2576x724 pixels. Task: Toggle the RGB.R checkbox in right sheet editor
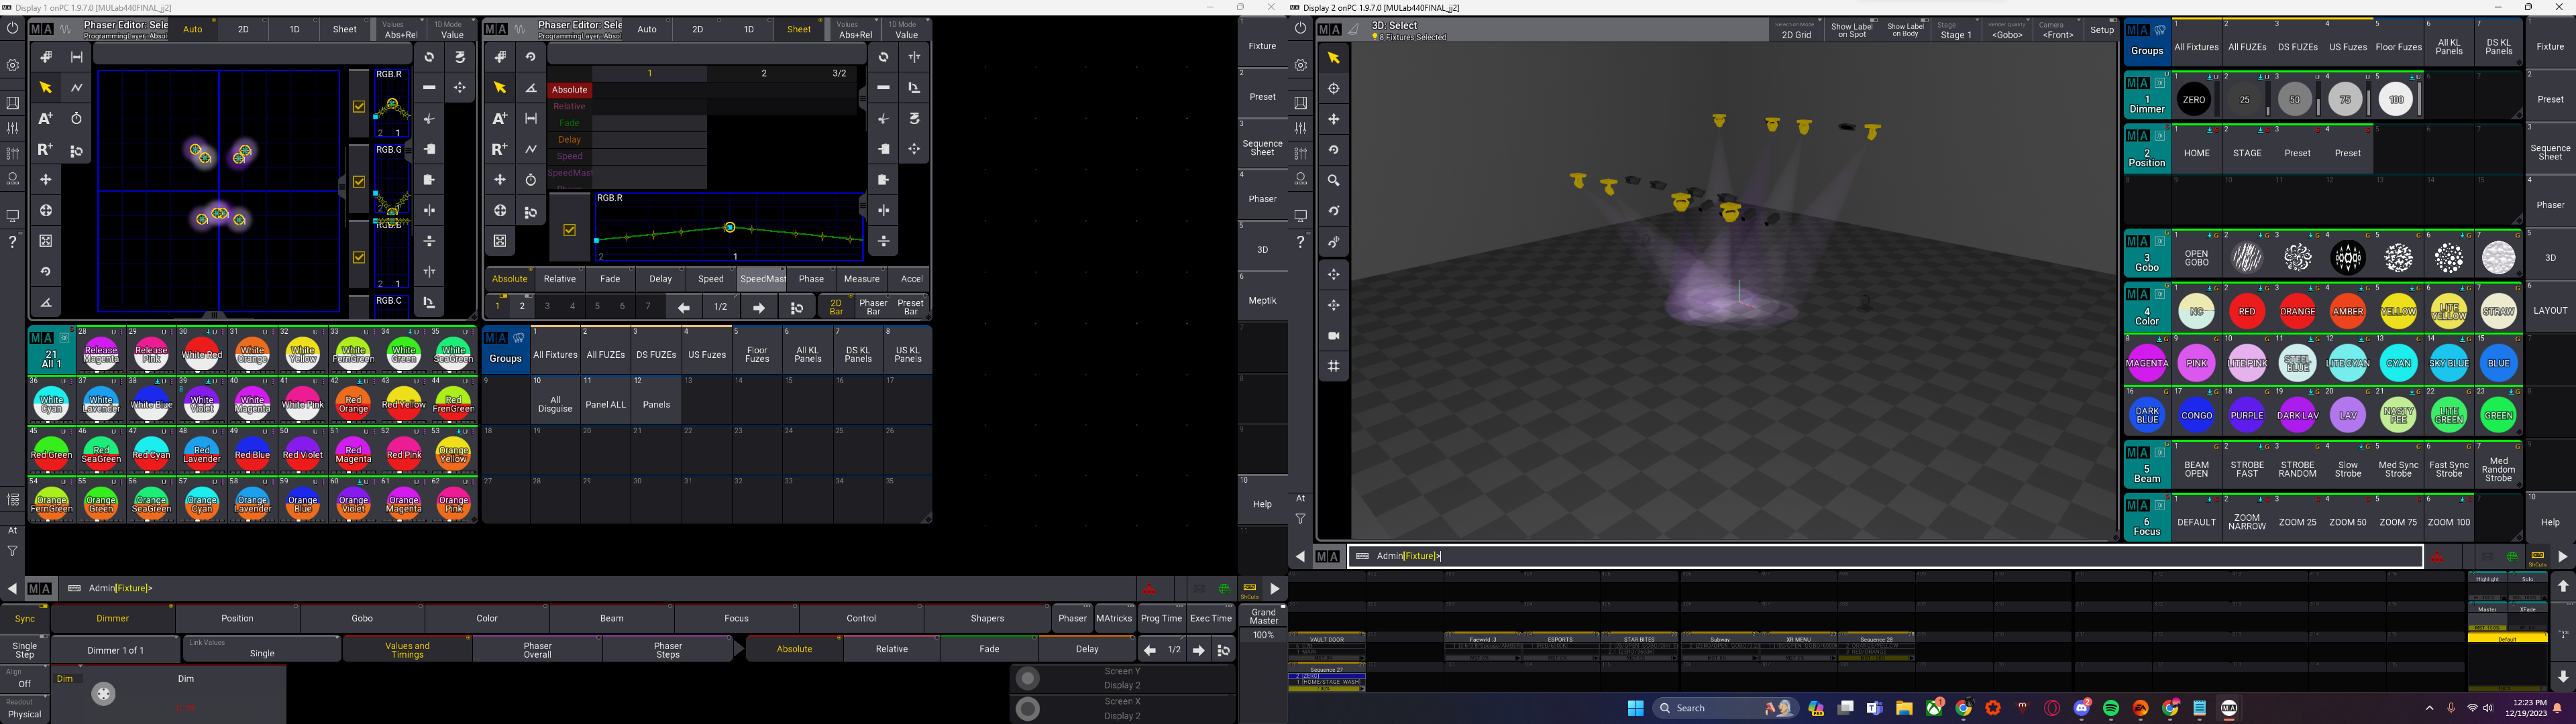pos(569,230)
